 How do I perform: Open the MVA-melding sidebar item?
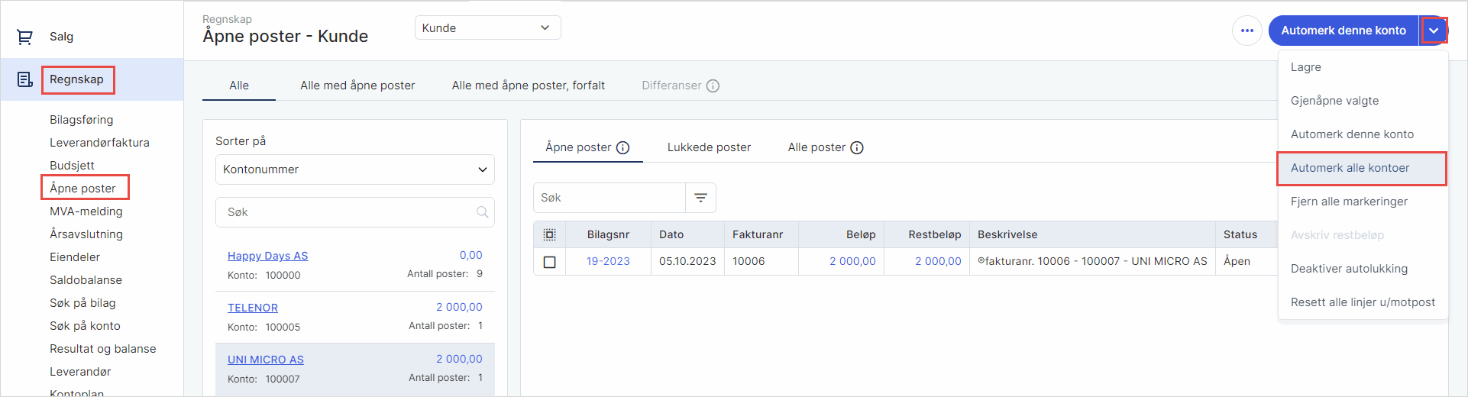86,211
